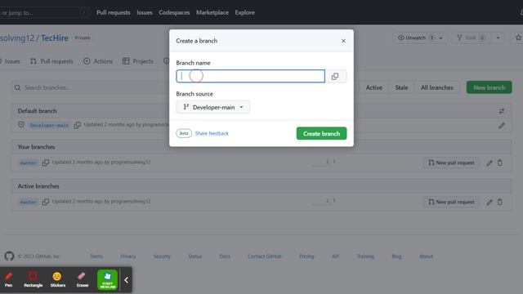Expand the Unwatch dropdown arrow
The image size is (523, 294).
click(x=441, y=38)
